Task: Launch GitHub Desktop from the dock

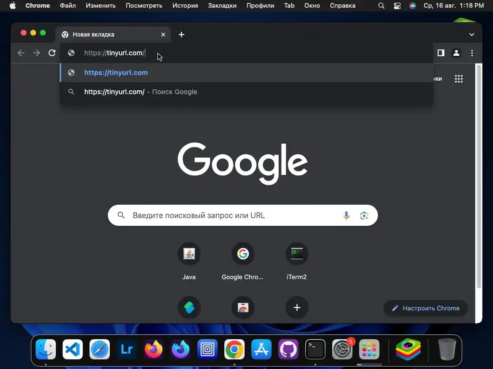Action: pos(288,349)
